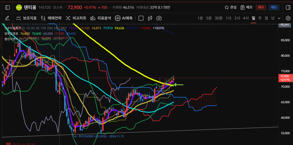
Task: Open 비교차트 compare chart
Action: pos(76,18)
